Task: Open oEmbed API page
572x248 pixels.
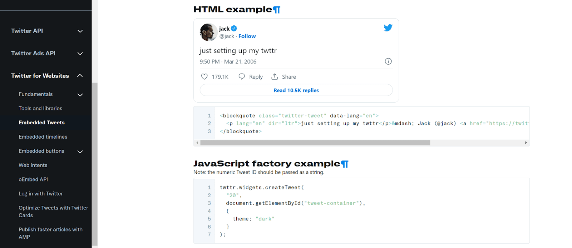Action: (x=33, y=179)
